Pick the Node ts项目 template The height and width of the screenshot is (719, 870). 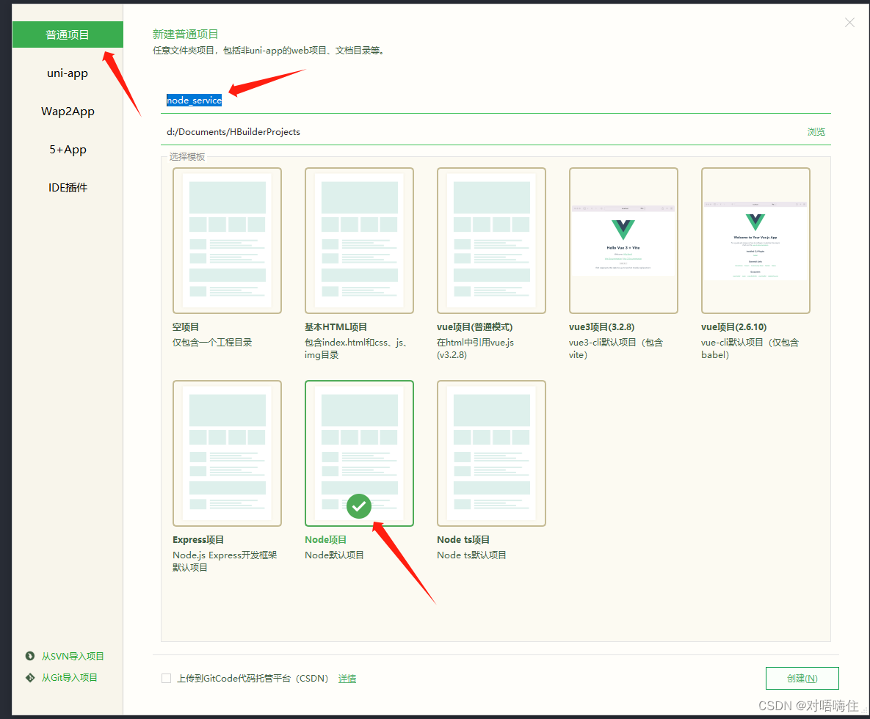pyautogui.click(x=491, y=453)
